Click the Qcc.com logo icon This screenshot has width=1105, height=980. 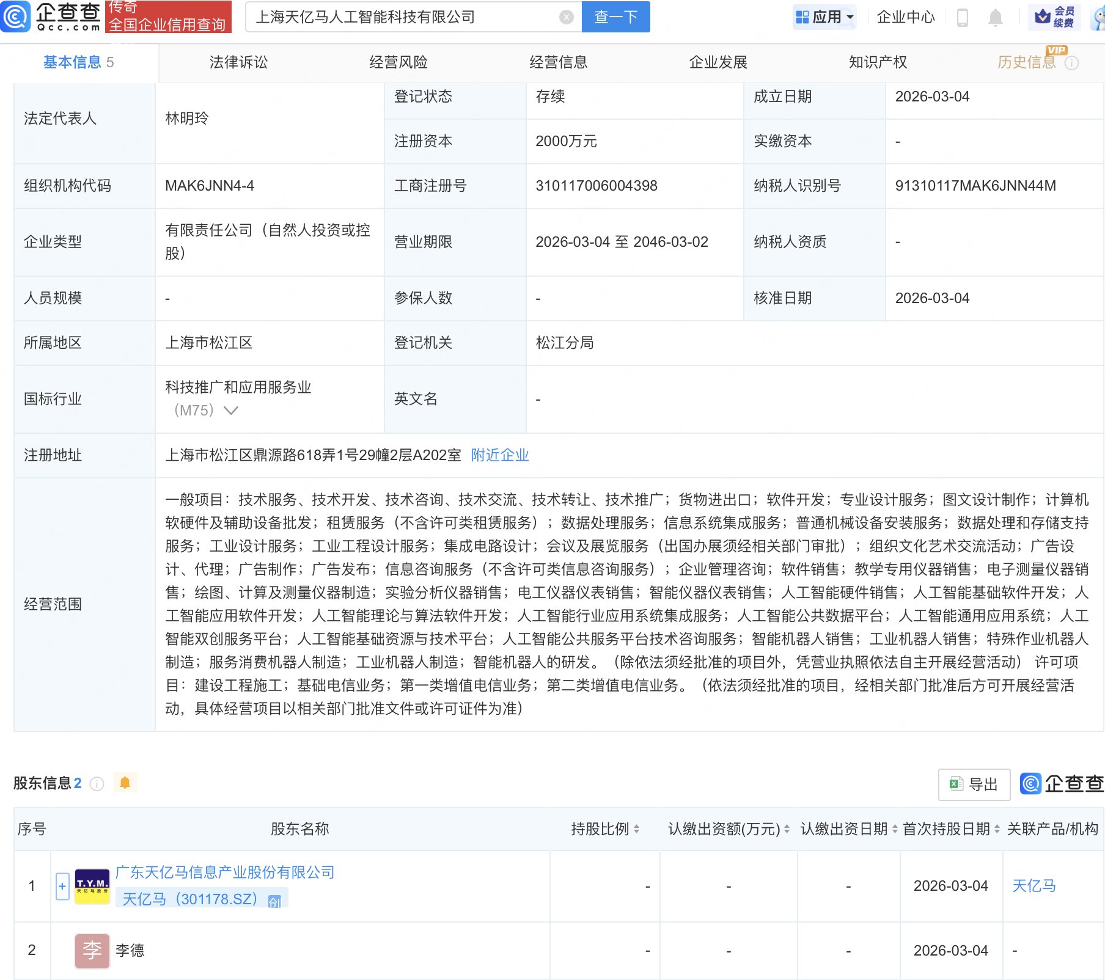[16, 16]
